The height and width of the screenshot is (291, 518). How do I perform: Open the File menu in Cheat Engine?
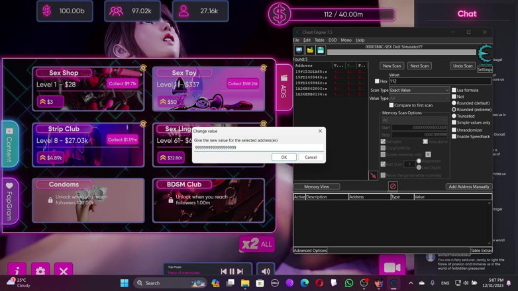click(x=296, y=40)
